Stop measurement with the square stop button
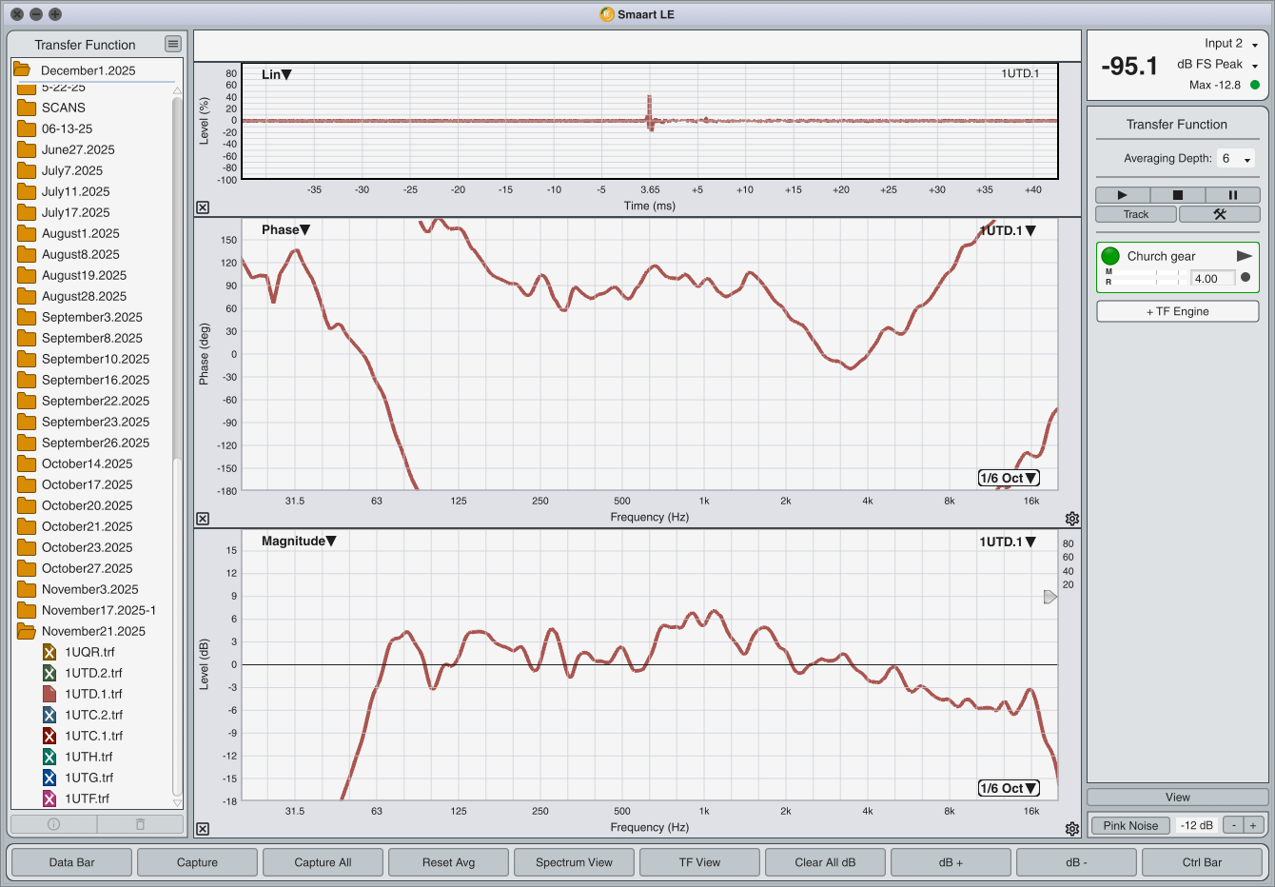The height and width of the screenshot is (887, 1275). click(x=1177, y=195)
